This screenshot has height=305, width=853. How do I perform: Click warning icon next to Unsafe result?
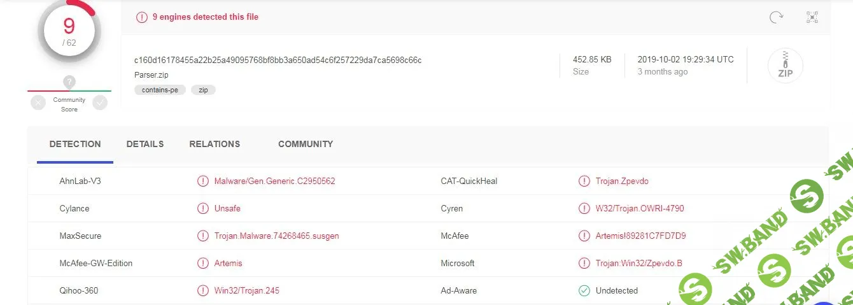tap(202, 208)
